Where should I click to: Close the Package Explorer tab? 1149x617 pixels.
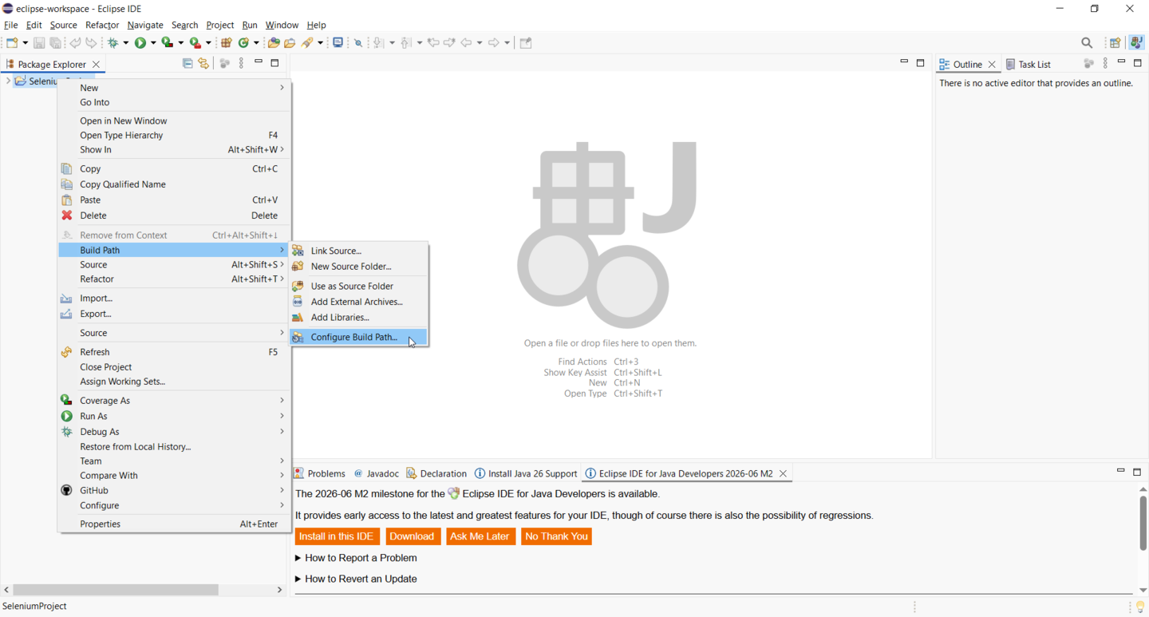[x=96, y=64]
